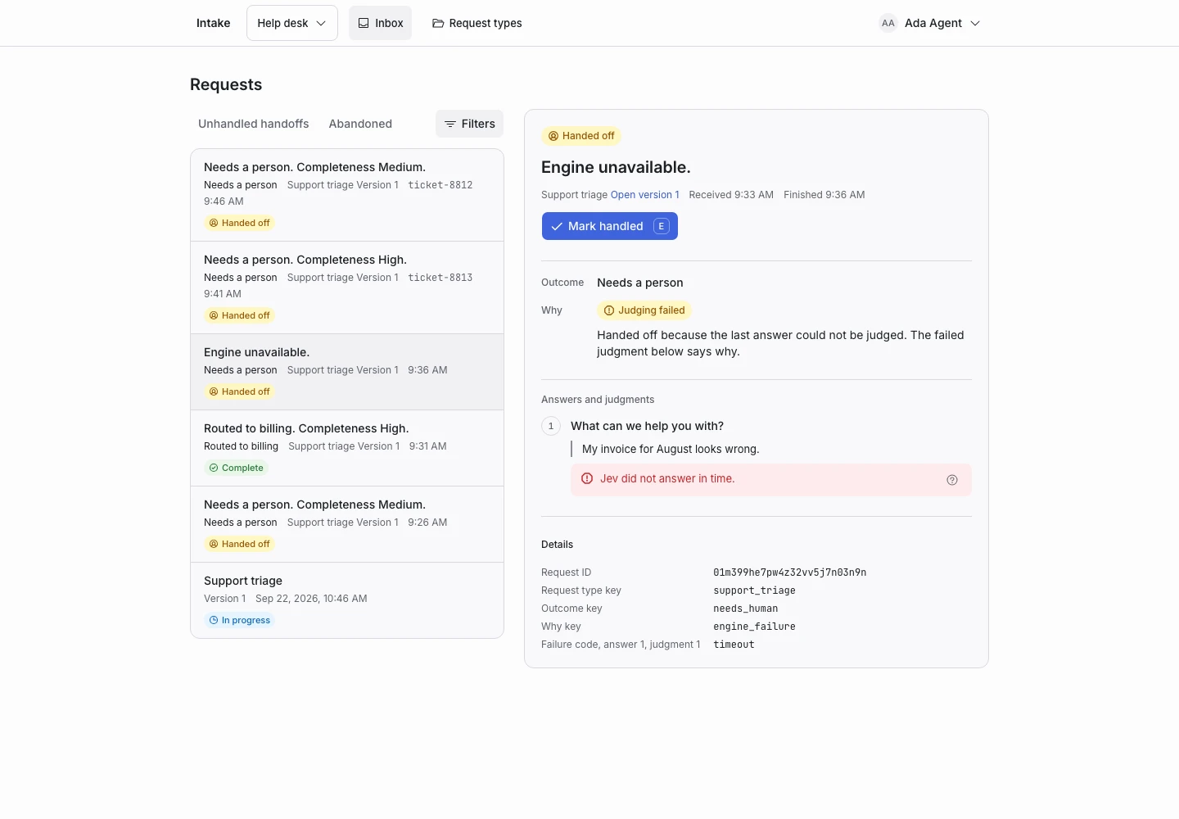Click the Intake home link
1179x819 pixels.
coord(213,23)
